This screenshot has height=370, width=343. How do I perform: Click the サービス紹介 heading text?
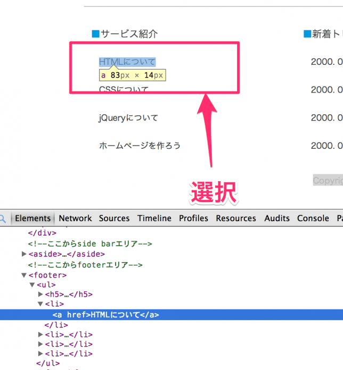pyautogui.click(x=129, y=34)
